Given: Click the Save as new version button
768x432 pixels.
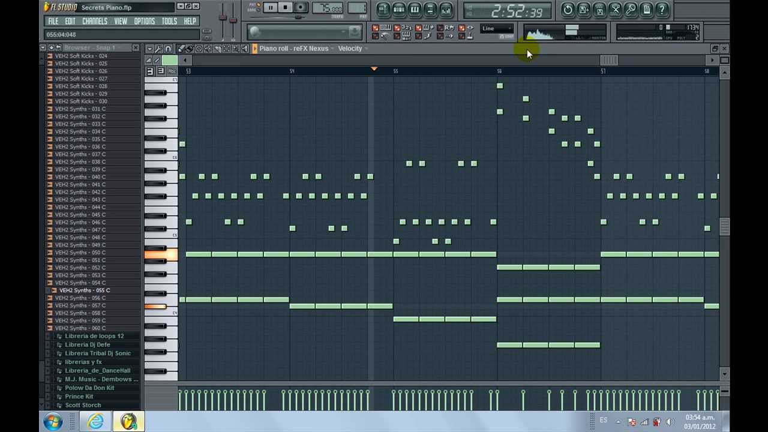Looking at the screenshot, I should [x=583, y=10].
